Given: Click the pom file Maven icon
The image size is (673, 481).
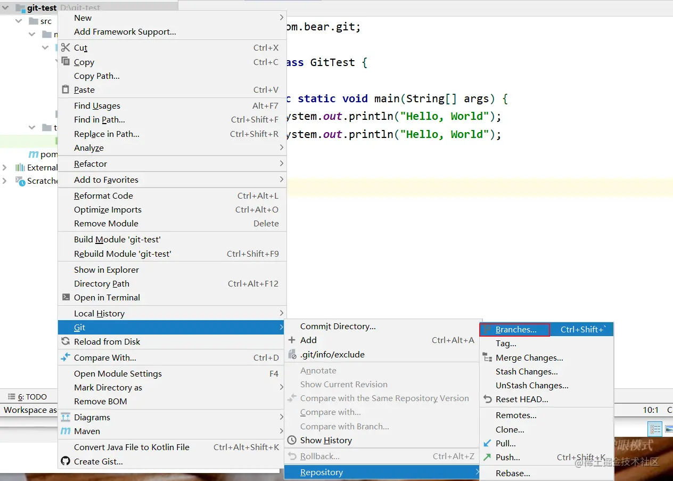Looking at the screenshot, I should coord(33,154).
